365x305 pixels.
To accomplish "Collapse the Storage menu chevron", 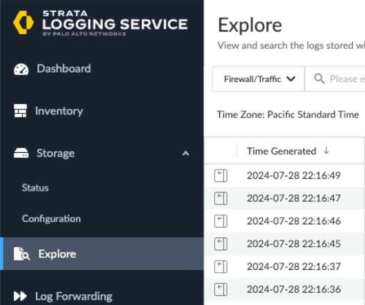I will pyautogui.click(x=186, y=153).
